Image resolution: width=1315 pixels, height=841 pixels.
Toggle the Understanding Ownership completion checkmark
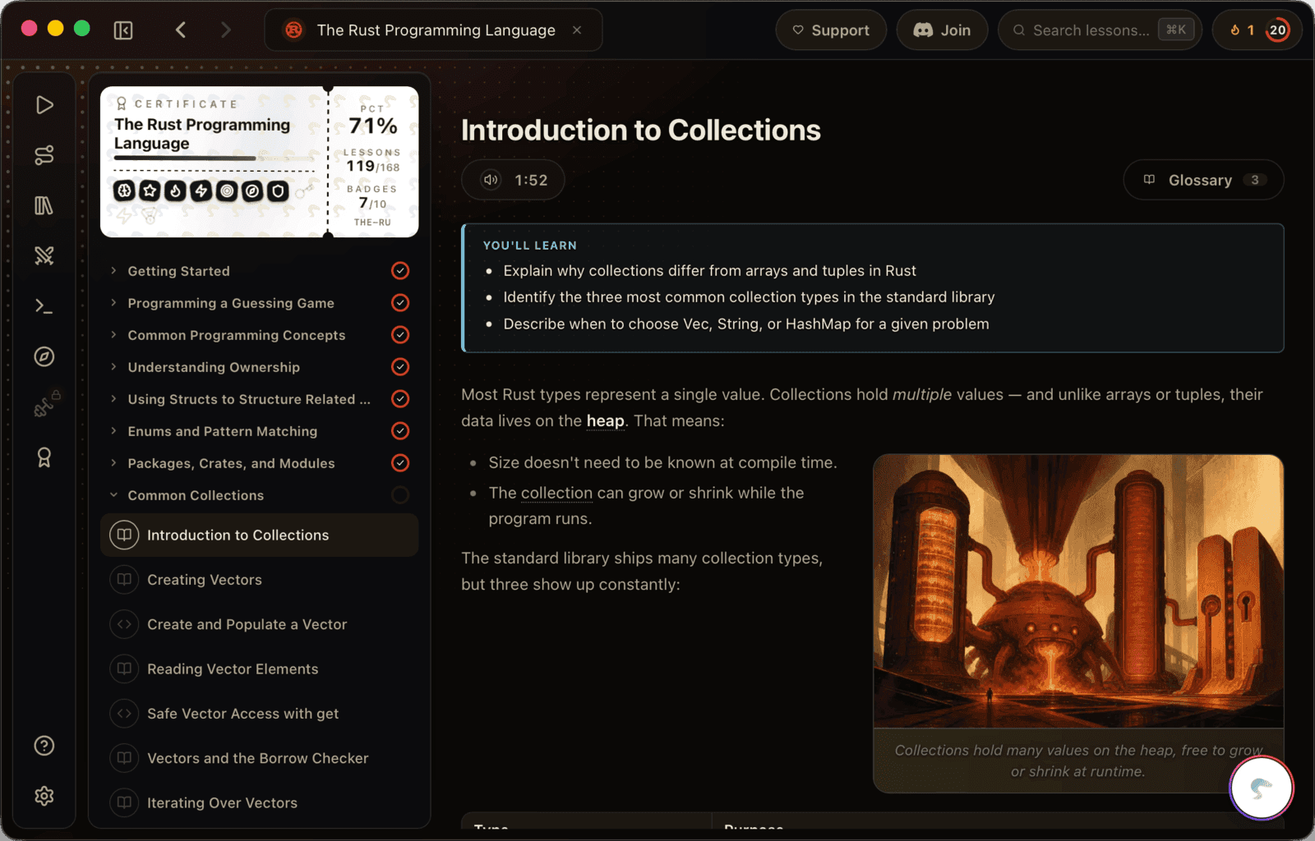[x=400, y=367]
